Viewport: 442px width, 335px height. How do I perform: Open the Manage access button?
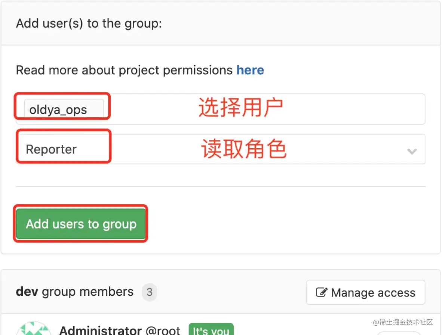[x=365, y=292]
